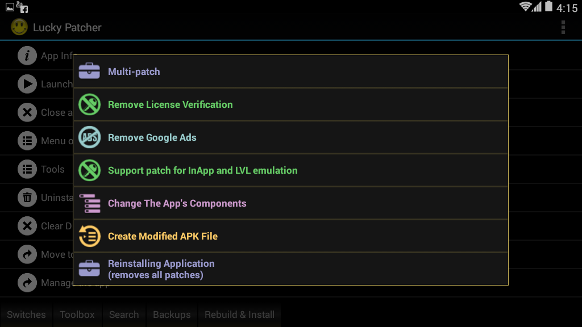Viewport: 582px width, 327px height.
Task: Select the Tools text row
Action: [53, 169]
